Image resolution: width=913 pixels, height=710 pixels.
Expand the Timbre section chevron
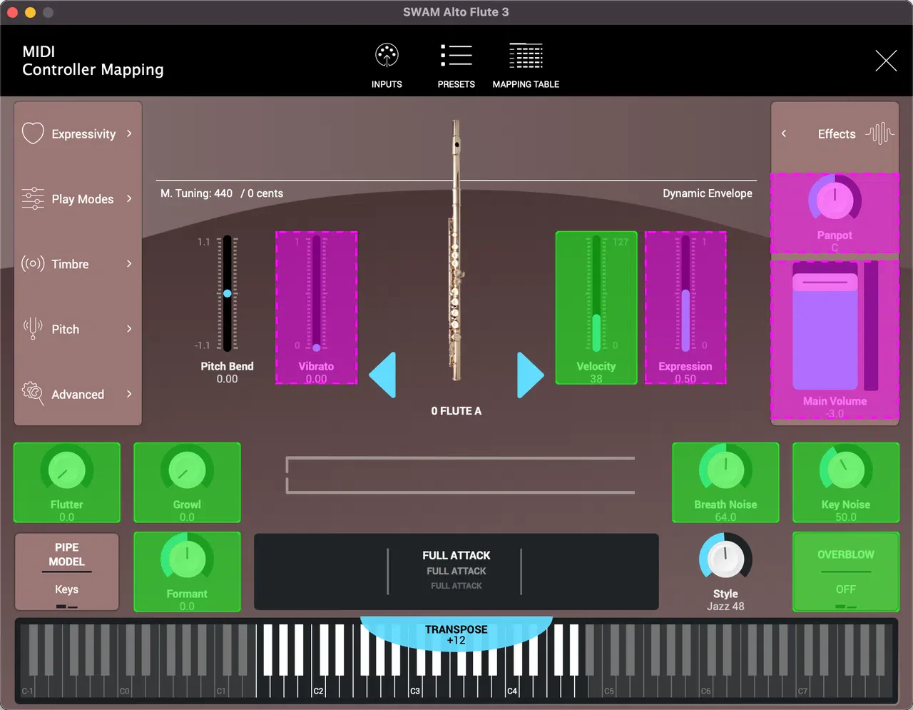pyautogui.click(x=129, y=263)
